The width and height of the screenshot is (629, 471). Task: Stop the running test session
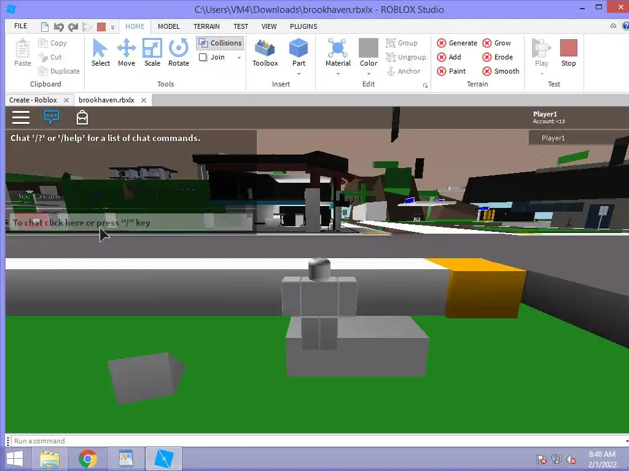coord(568,53)
